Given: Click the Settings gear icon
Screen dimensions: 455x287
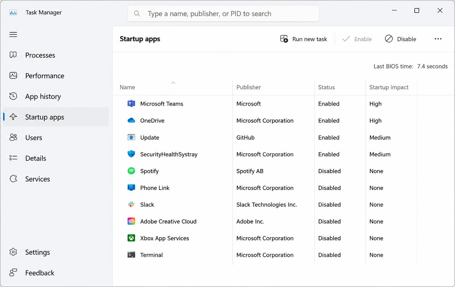Looking at the screenshot, I should click(13, 252).
